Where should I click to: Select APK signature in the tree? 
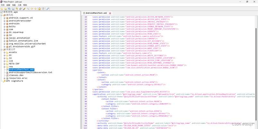coord(14,81)
